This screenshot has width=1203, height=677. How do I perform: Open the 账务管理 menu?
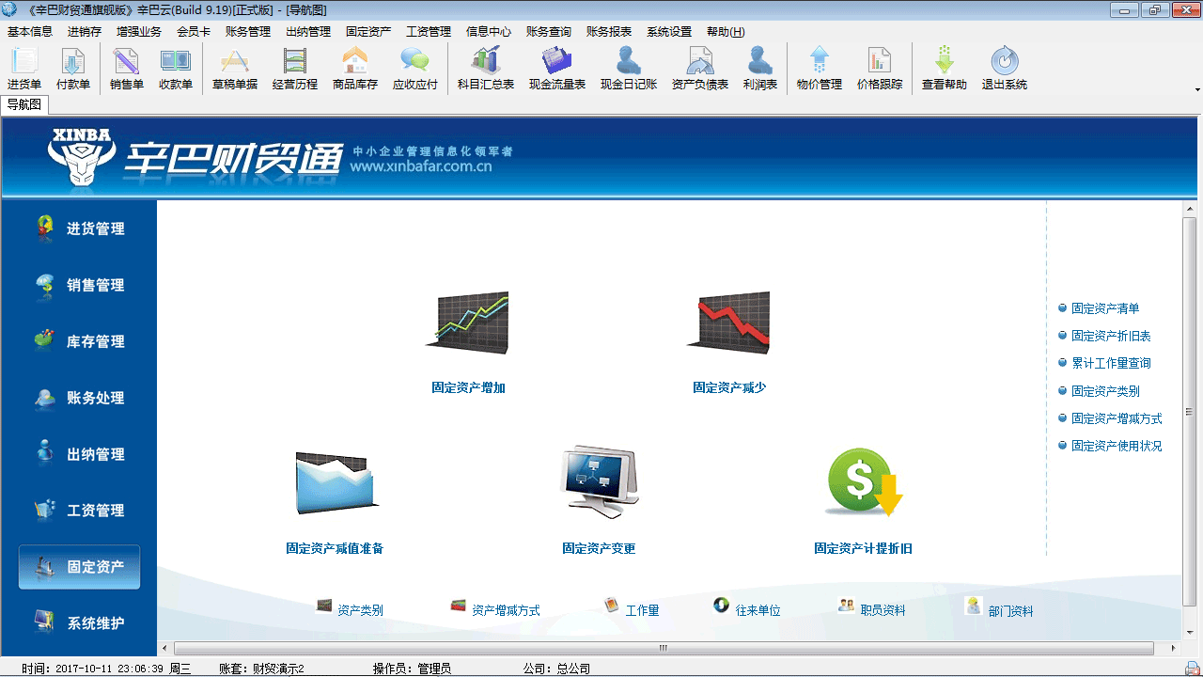tap(248, 32)
